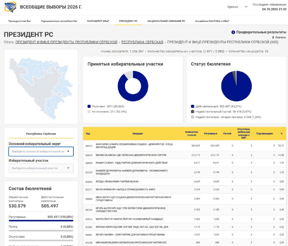
Task: Click the info icon beside Предварительные результаты
Action: [x=233, y=32]
